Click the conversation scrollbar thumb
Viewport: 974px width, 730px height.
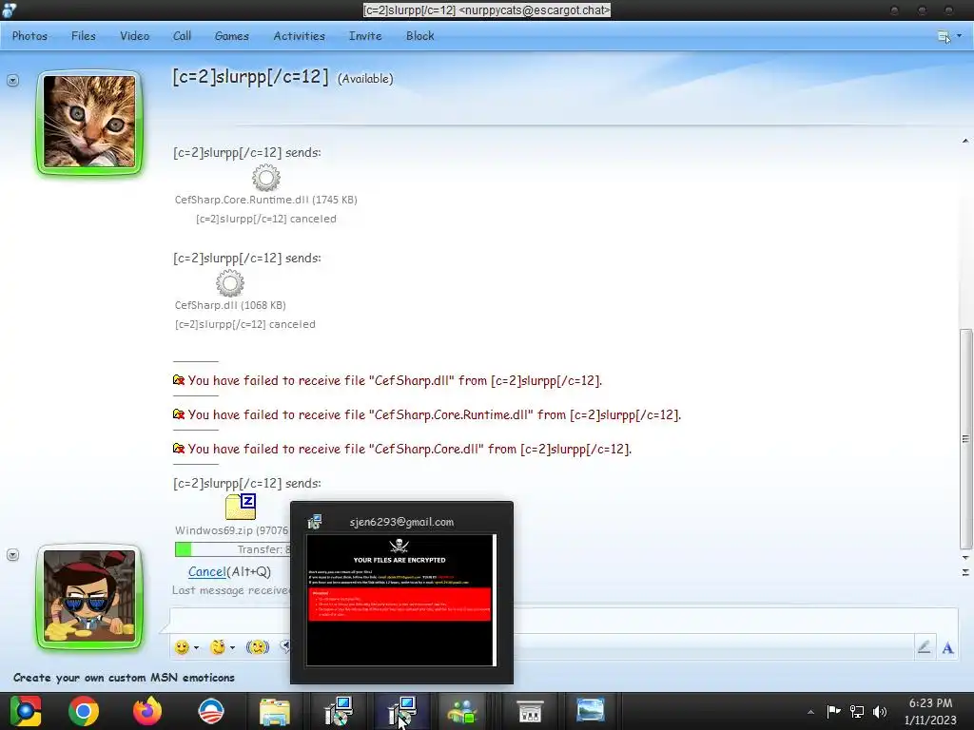click(x=965, y=439)
